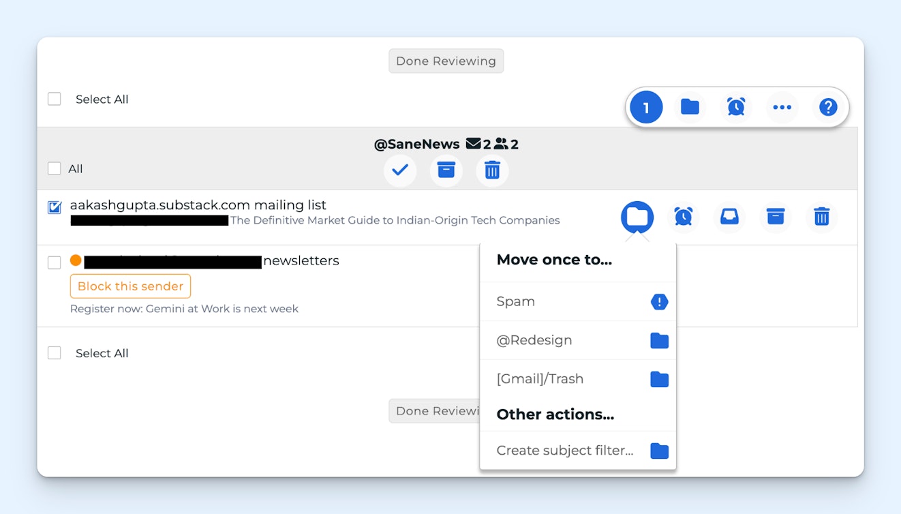This screenshot has height=514, width=901.
Task: Move aakashgupta substack email to inbox
Action: (729, 217)
